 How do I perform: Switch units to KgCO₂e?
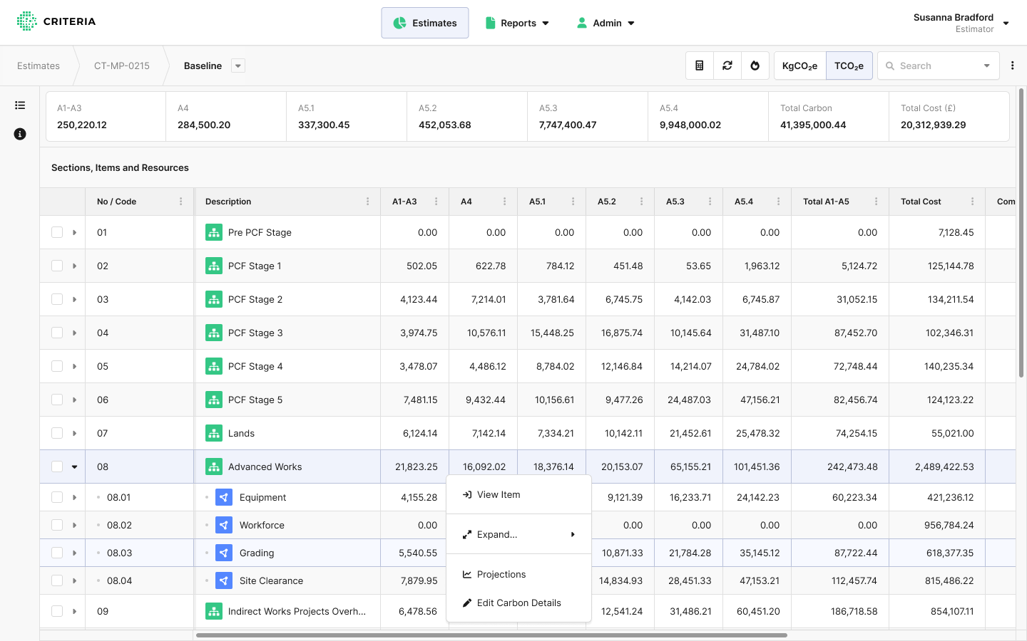(799, 66)
